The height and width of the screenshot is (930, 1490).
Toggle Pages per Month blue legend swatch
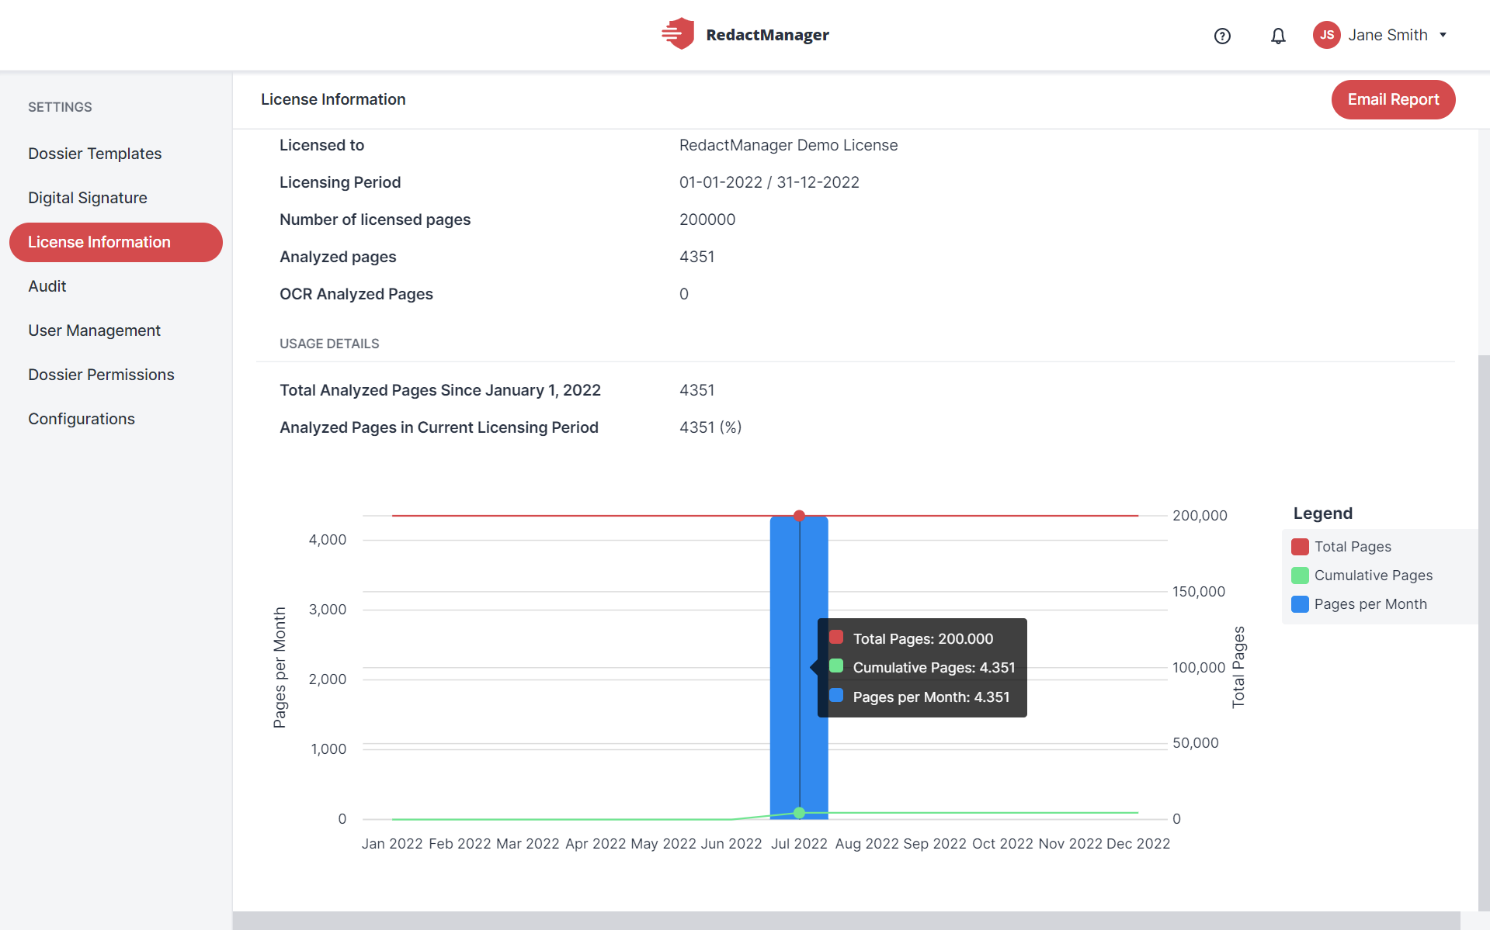click(1300, 604)
